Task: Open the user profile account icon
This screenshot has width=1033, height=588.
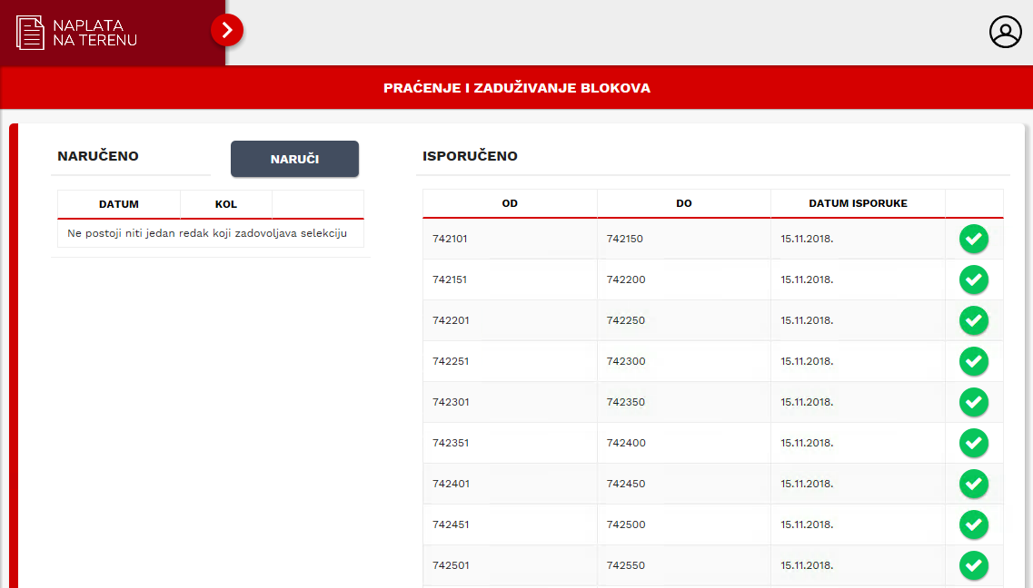Action: (x=1005, y=32)
